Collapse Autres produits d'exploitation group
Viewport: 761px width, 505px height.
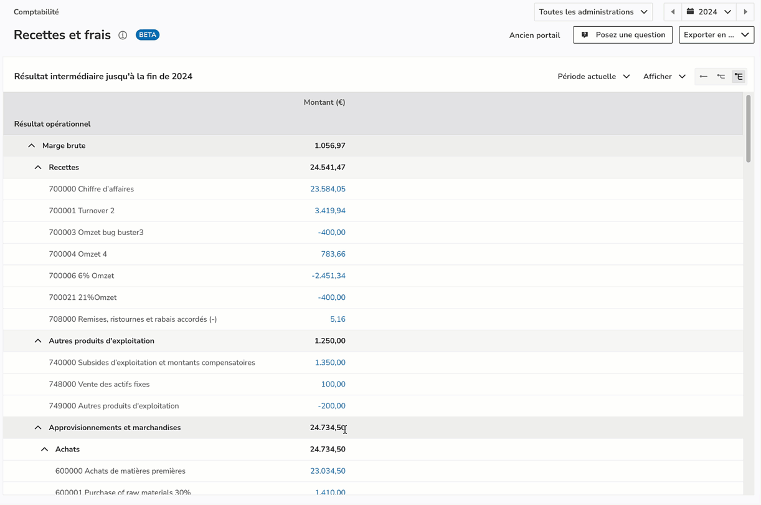(38, 341)
